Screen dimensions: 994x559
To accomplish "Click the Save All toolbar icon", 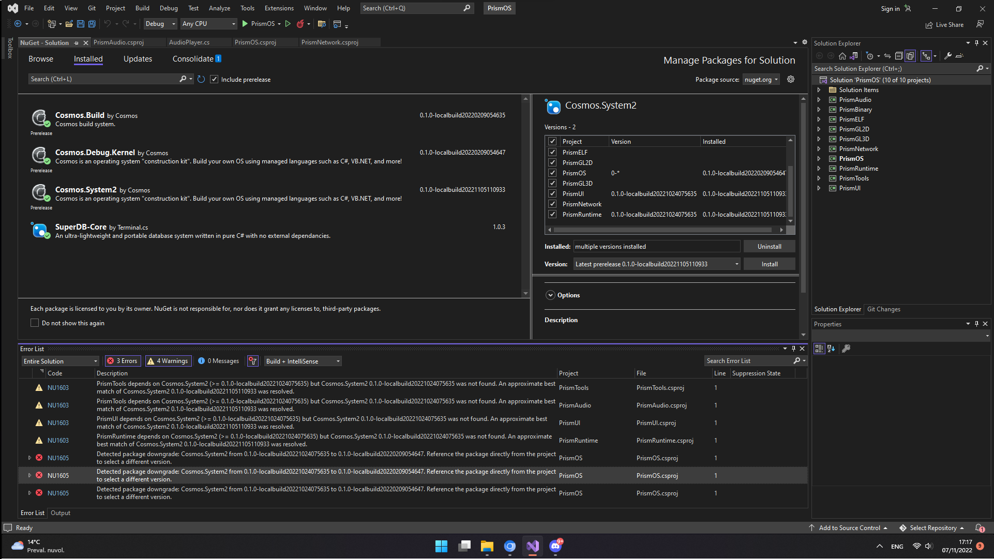I will 92,24.
